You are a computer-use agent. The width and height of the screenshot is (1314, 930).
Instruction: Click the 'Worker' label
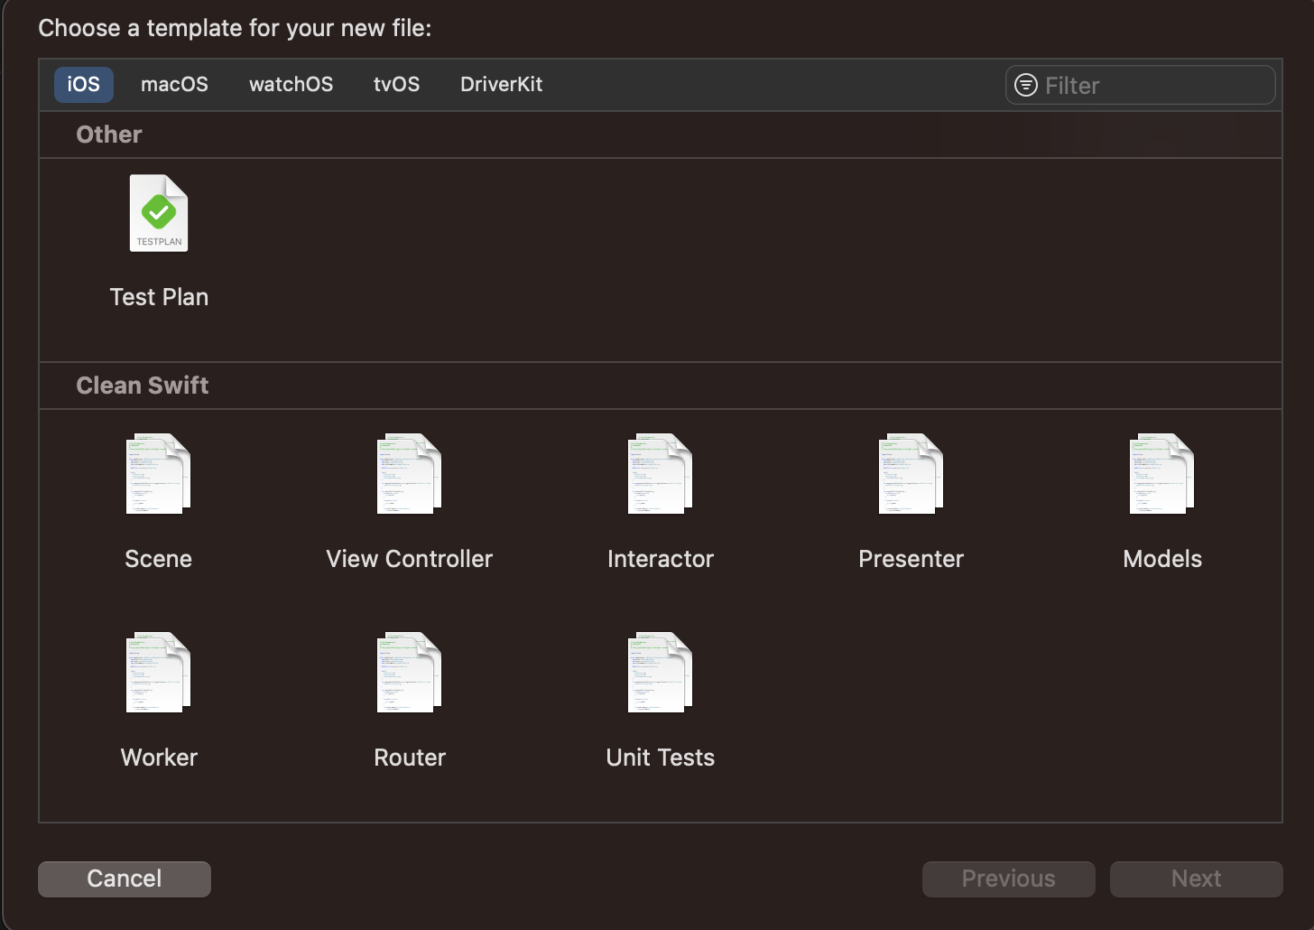click(x=159, y=758)
